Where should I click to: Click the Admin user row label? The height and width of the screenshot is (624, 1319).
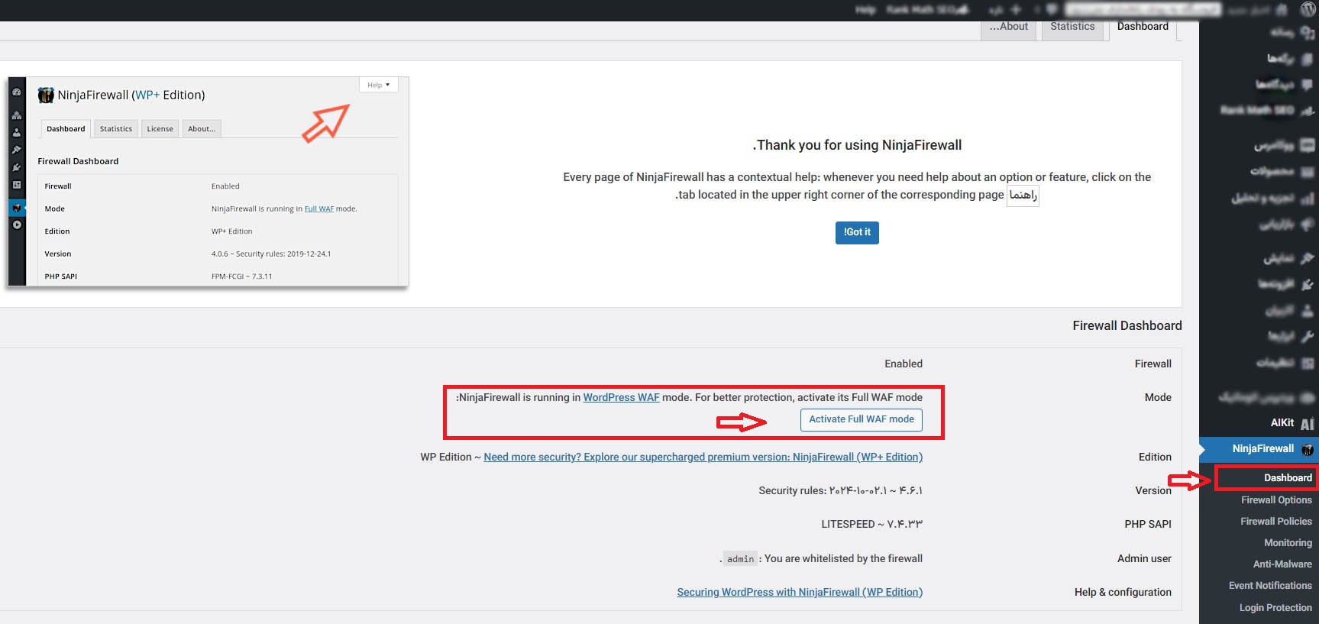point(1144,559)
